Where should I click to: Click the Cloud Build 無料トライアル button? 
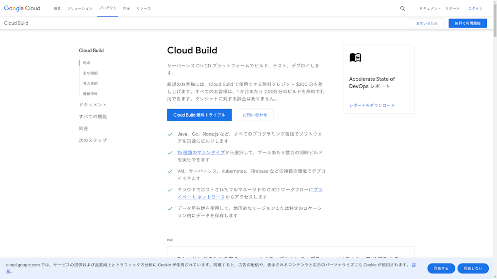click(x=199, y=115)
